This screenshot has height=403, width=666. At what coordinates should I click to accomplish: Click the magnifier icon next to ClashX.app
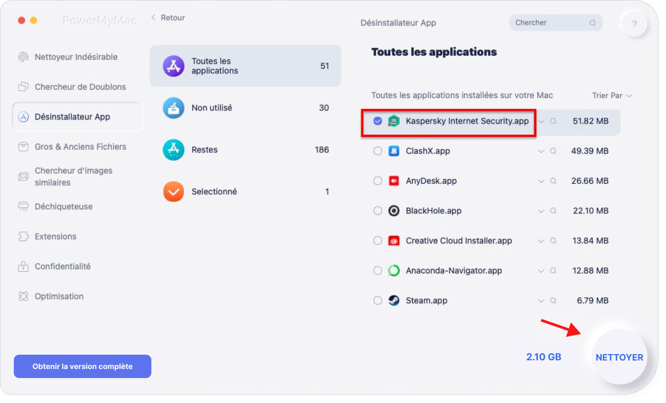click(x=553, y=151)
